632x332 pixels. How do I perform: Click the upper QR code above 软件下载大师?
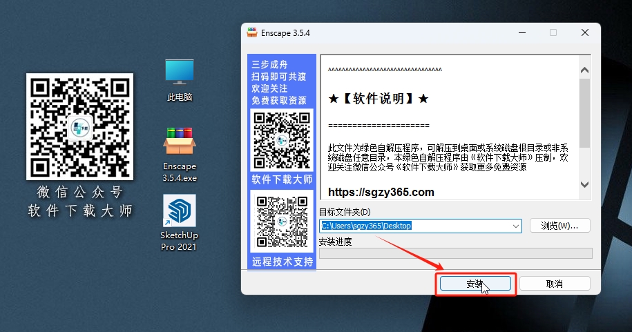[x=282, y=140]
